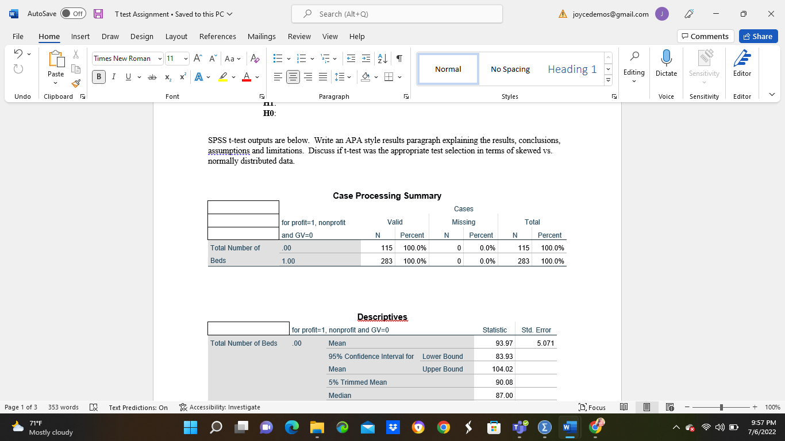Open Microsoft Edge from the taskbar

tap(292, 428)
